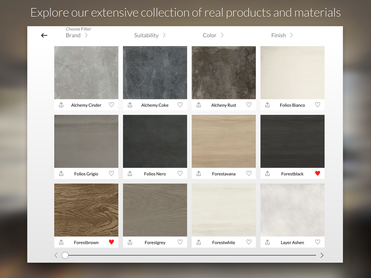Share the Forestbrown material
Image resolution: width=371 pixels, height=278 pixels.
[x=61, y=242]
